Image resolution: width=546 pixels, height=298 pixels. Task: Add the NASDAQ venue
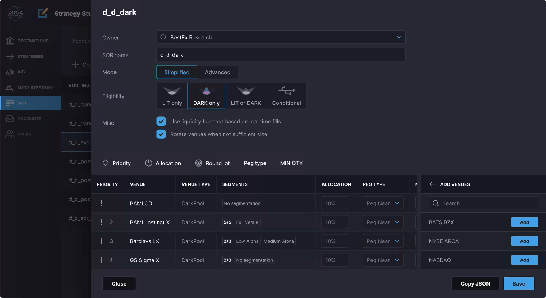524,260
